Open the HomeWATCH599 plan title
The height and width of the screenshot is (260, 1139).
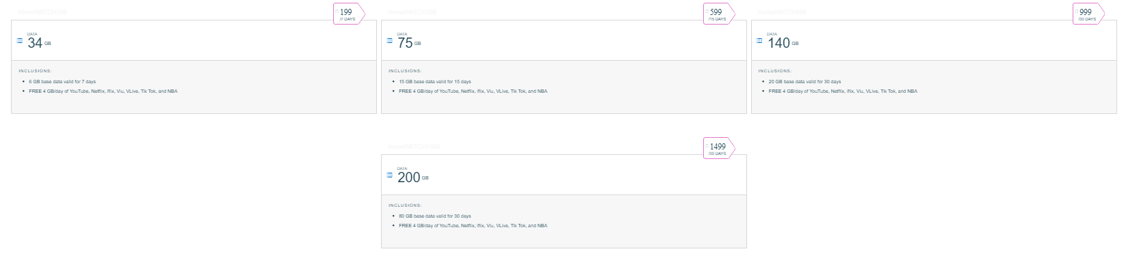pyautogui.click(x=413, y=12)
